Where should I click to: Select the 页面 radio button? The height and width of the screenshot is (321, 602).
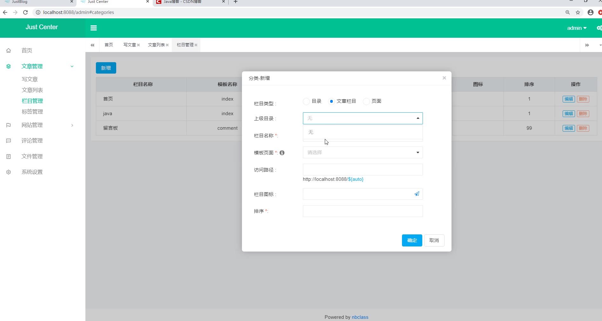coord(366,101)
